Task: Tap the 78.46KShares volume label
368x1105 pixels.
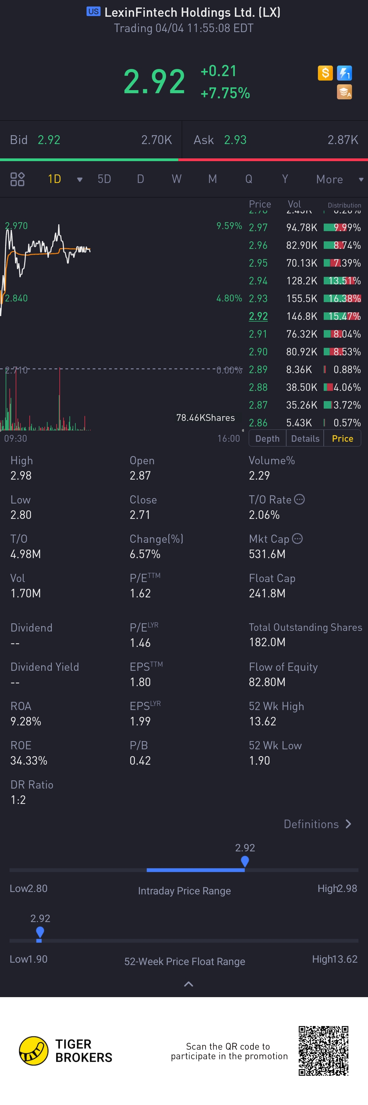Action: coord(205,418)
